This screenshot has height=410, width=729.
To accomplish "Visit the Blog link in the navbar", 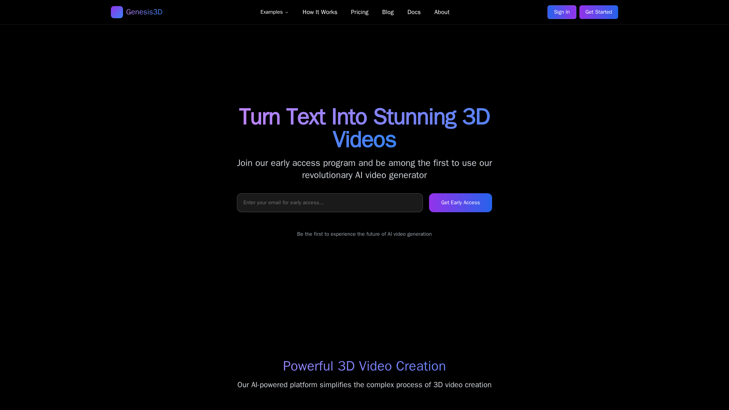I will 388,12.
